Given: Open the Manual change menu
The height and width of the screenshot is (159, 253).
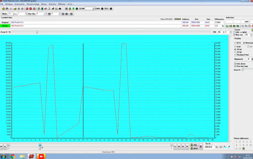Looking at the screenshot, I should click(x=33, y=4).
